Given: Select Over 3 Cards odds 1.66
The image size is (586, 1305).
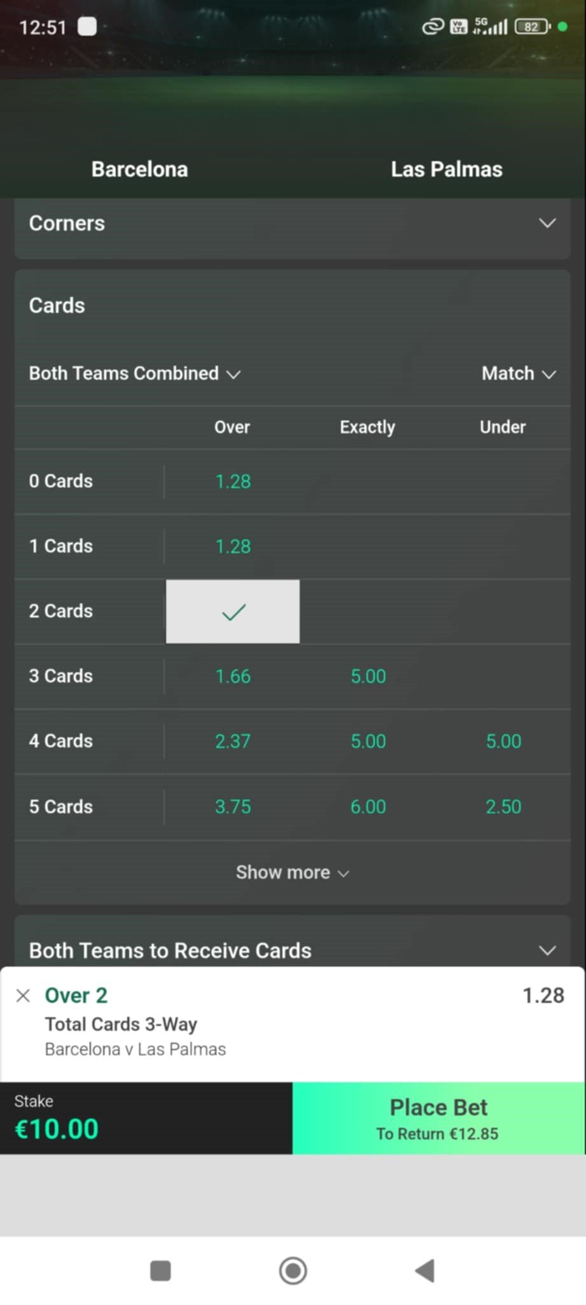Looking at the screenshot, I should tap(233, 676).
